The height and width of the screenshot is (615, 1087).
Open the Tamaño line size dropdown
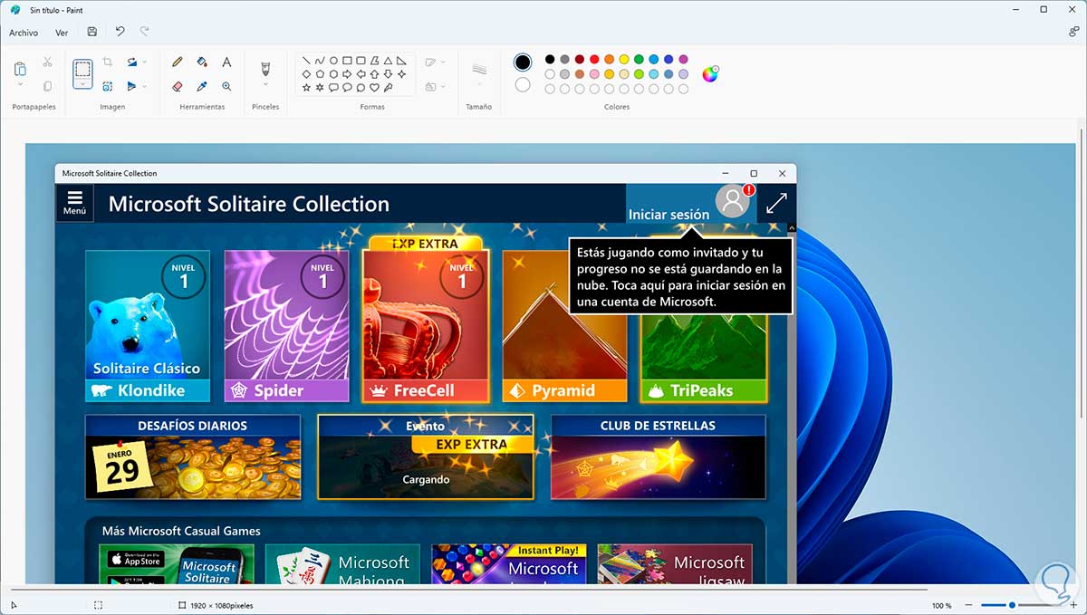click(479, 83)
